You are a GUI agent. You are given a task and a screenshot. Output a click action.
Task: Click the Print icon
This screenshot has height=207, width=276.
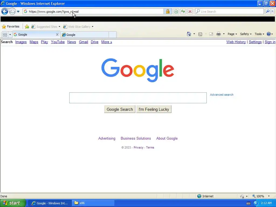pyautogui.click(x=218, y=34)
